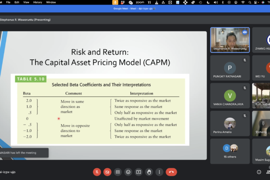Open the Wi-Fi menu bar icon
The width and height of the screenshot is (270, 180).
243,2
